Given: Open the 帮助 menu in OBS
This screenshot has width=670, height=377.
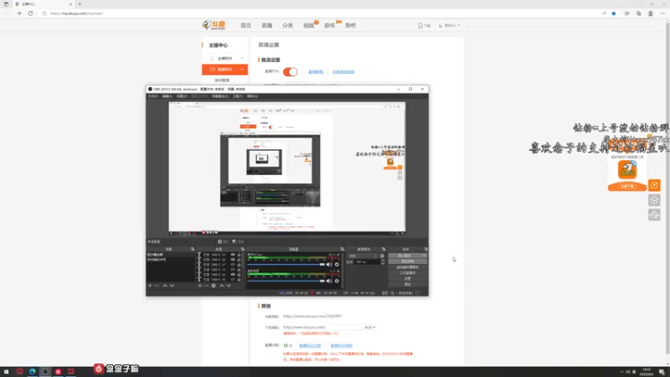Looking at the screenshot, I should click(252, 96).
